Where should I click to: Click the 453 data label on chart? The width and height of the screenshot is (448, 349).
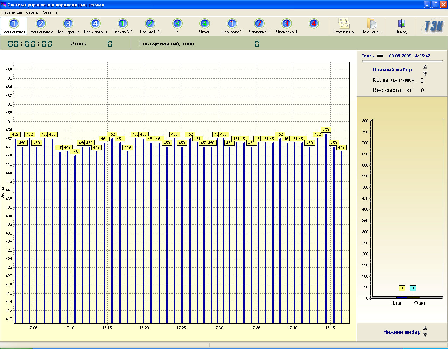coord(325,130)
